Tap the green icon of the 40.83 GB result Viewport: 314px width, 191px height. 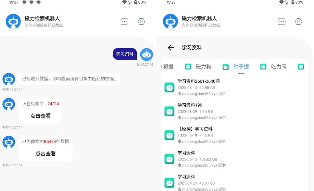click(x=169, y=183)
